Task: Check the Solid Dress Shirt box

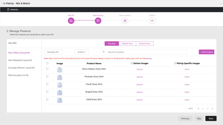Action: [x=47, y=99]
